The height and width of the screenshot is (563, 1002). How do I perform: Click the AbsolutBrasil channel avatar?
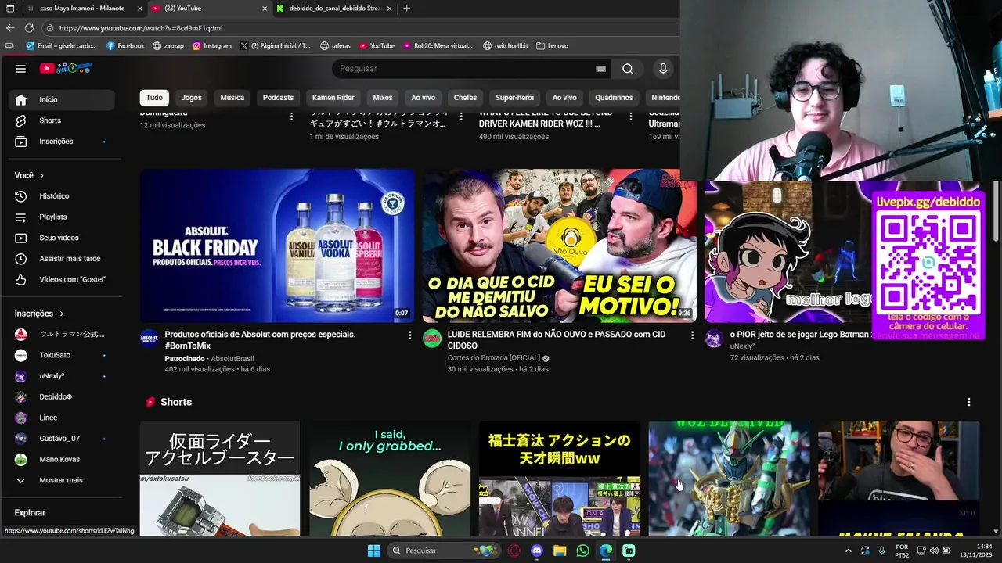coord(149,339)
